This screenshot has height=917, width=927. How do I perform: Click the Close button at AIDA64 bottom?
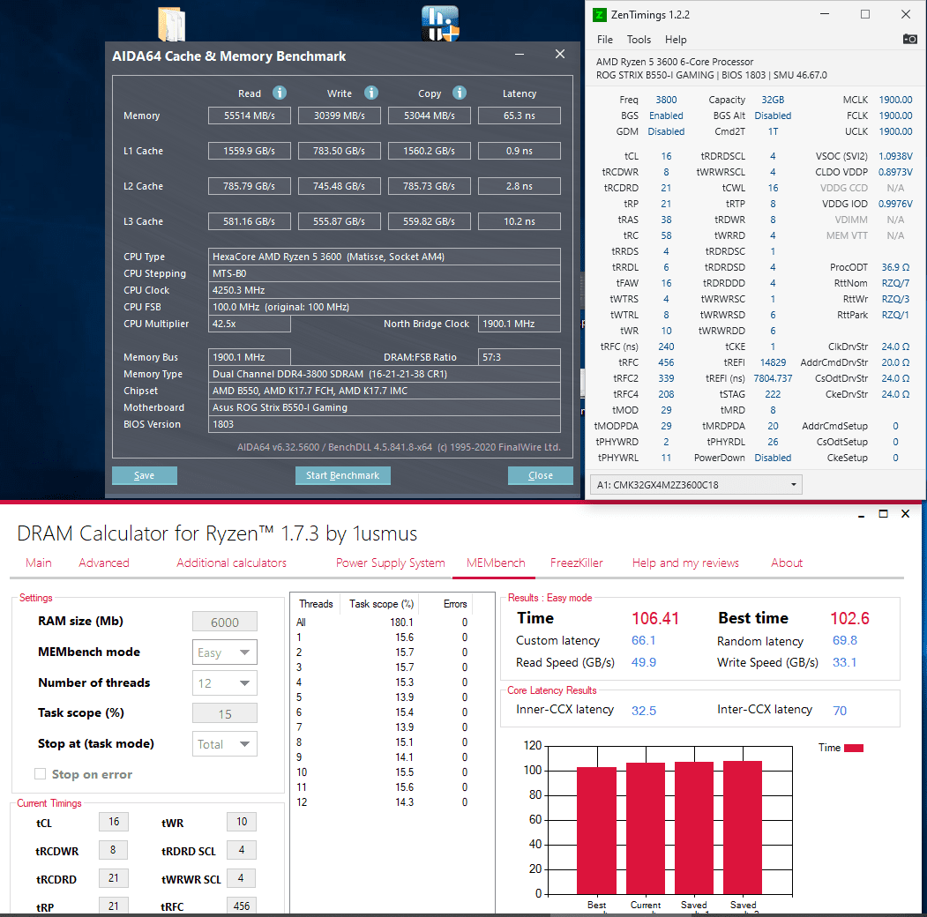(x=541, y=475)
